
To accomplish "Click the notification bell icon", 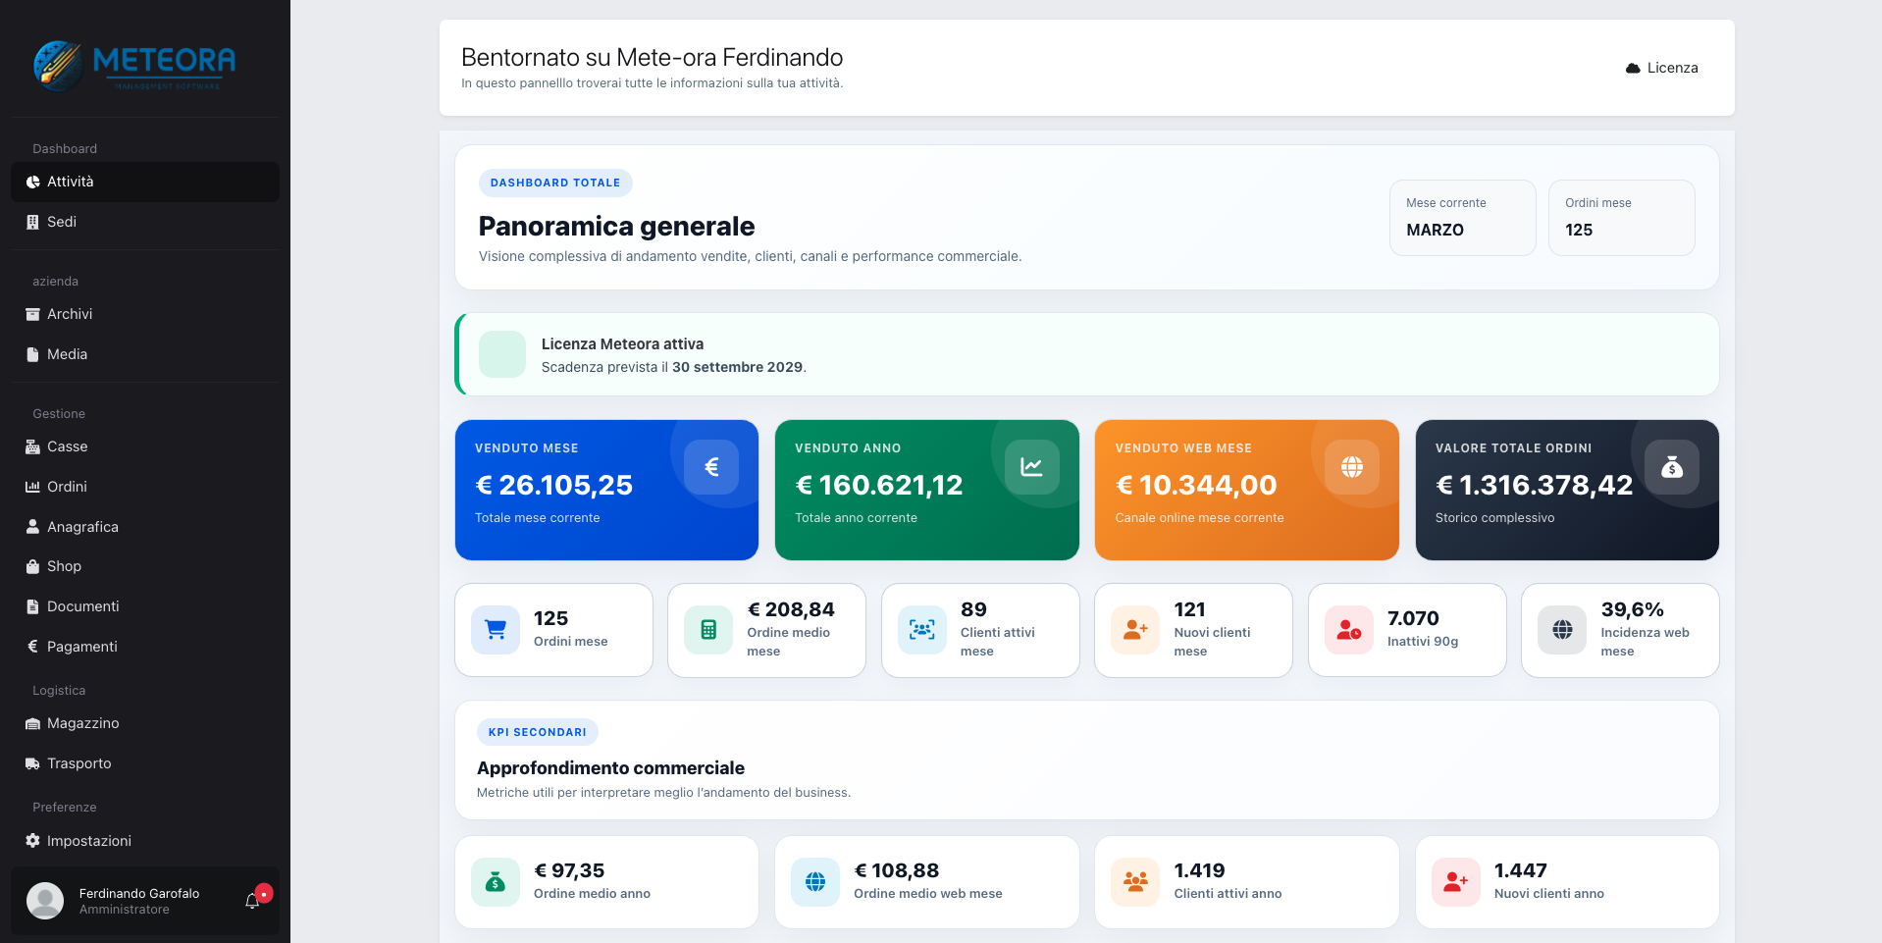I will point(253,901).
